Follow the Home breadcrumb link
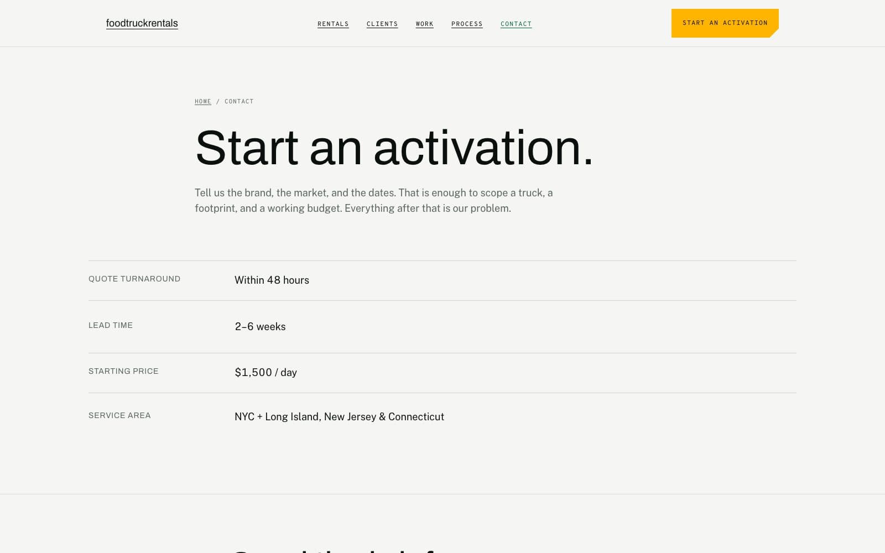The height and width of the screenshot is (553, 885). point(203,101)
